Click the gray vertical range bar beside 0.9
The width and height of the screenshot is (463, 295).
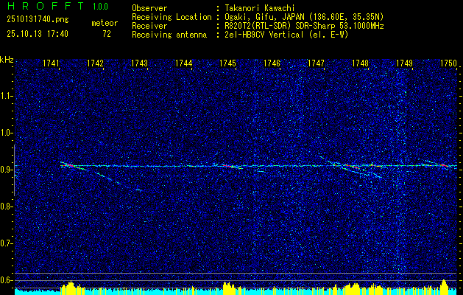[15, 170]
